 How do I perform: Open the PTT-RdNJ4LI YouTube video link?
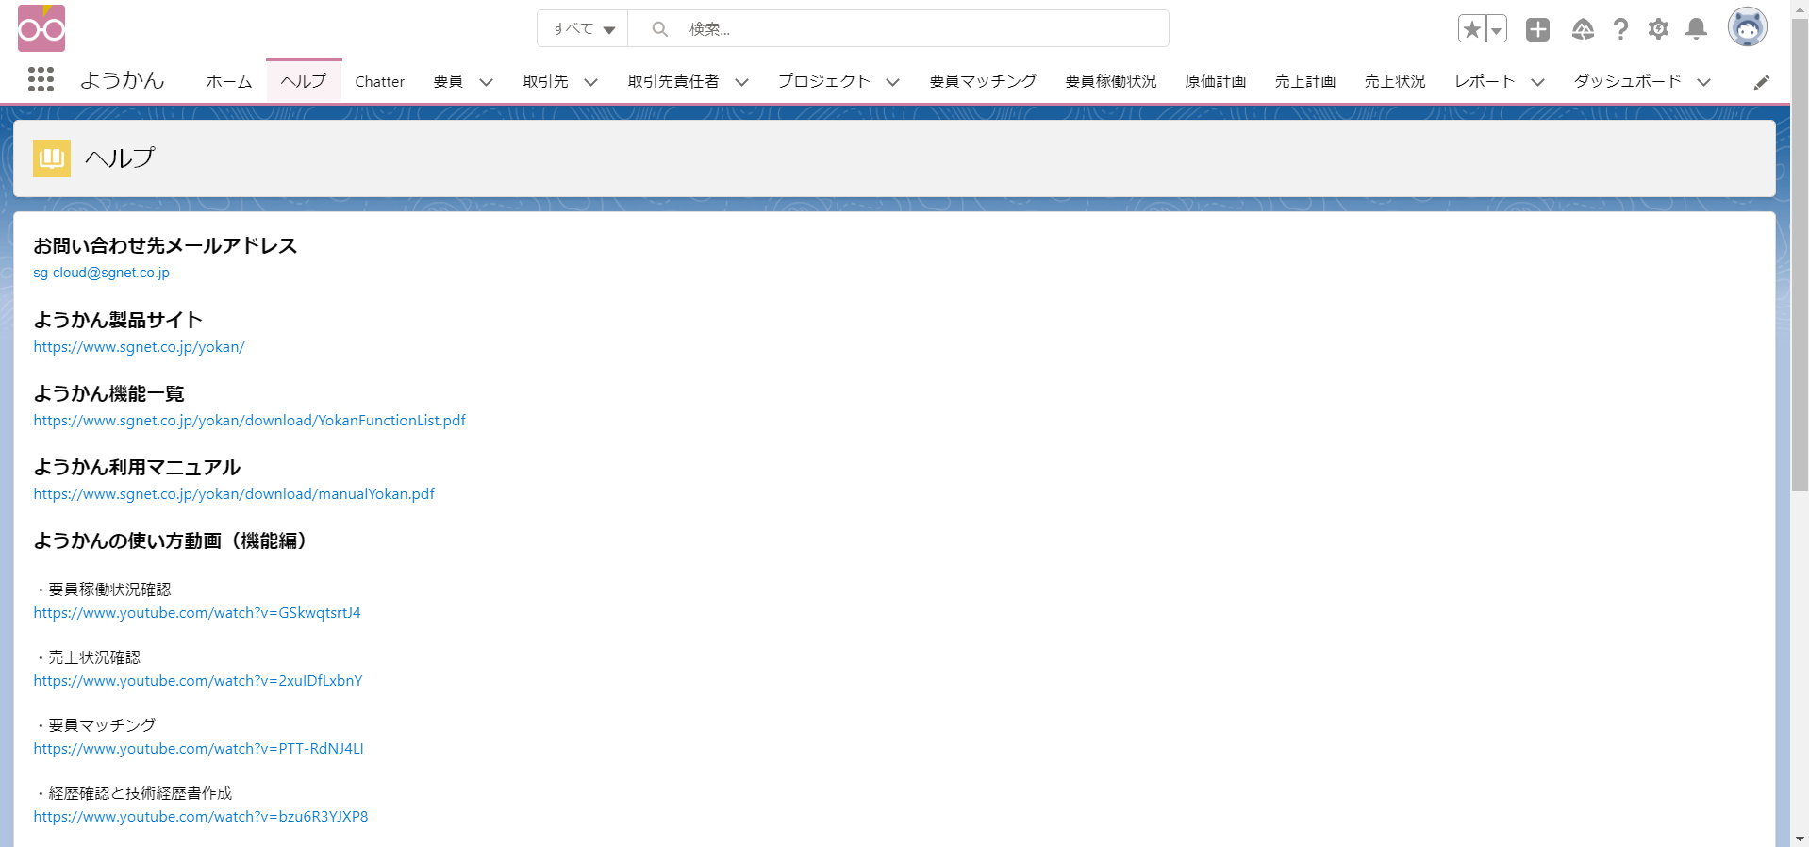point(199,748)
